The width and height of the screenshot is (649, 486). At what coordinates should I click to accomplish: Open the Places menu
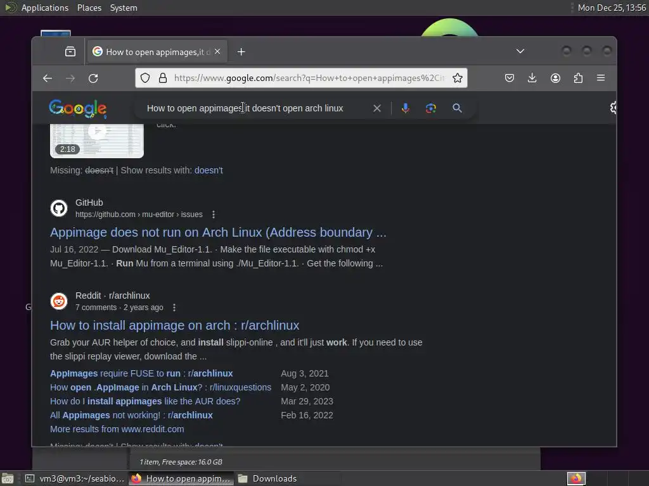pos(89,8)
